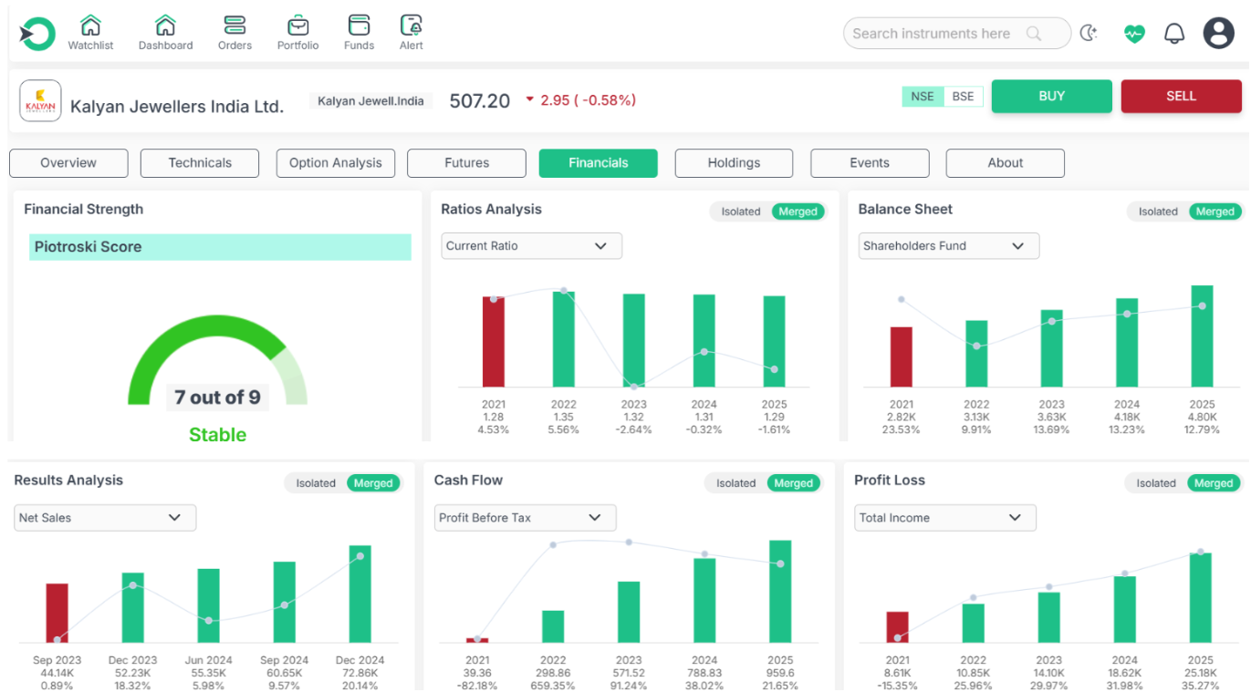Viewport: 1251px width, 692px height.
Task: Switch to the Technicals tab
Action: coord(200,163)
